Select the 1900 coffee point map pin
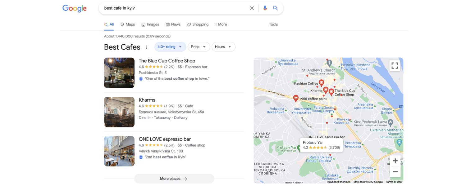 pos(296,99)
